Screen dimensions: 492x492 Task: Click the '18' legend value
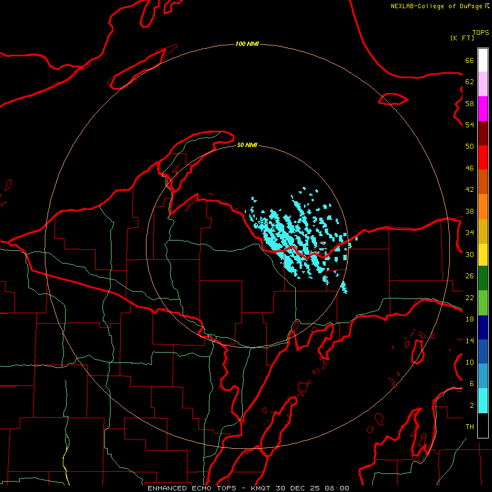coord(470,319)
